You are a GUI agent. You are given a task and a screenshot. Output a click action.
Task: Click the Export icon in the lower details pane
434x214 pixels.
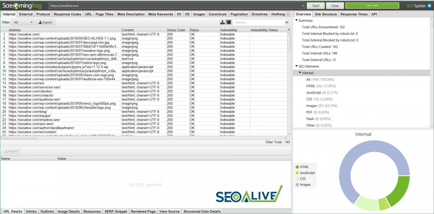click(x=11, y=151)
